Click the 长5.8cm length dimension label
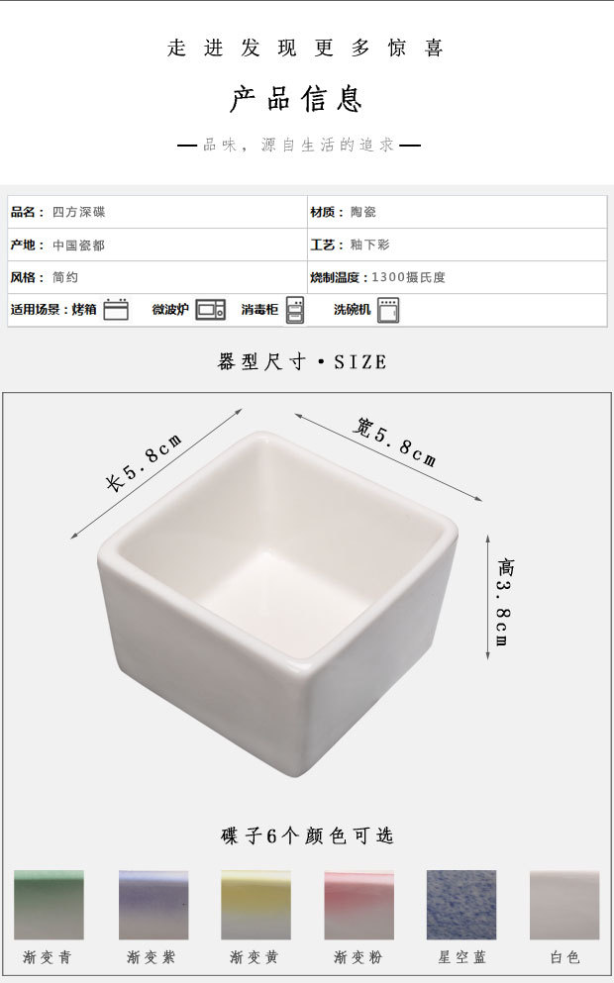This screenshot has height=983, width=614. coord(145,462)
